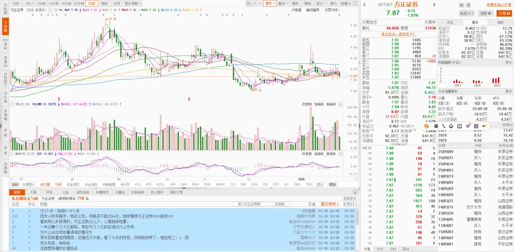This screenshot has height=252, width=514.
Task: Toggle 筹码 display in chart toolbar
Action: pos(295,4)
